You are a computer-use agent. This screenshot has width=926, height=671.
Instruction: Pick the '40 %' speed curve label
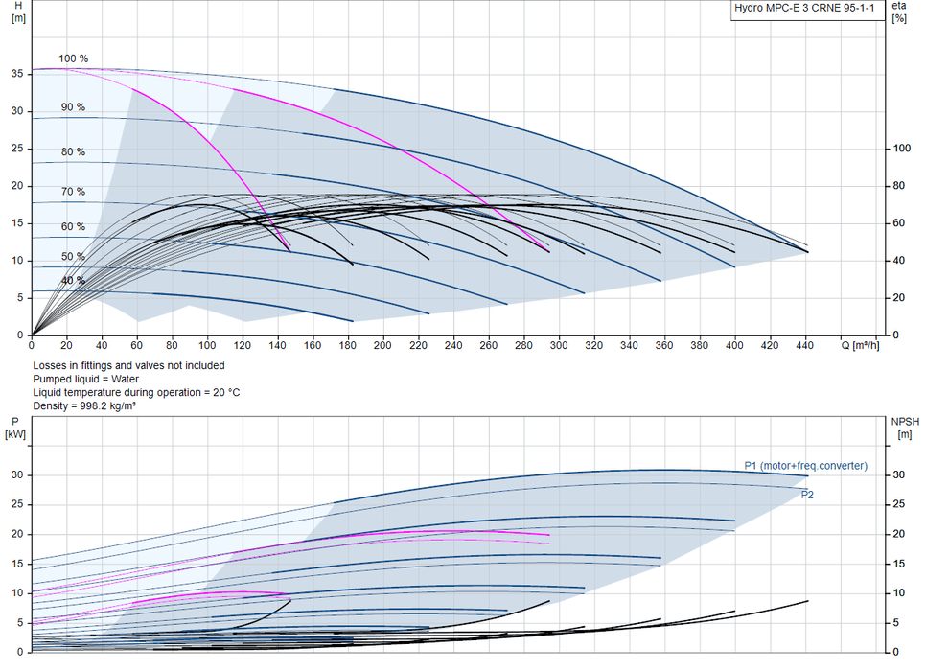point(73,281)
